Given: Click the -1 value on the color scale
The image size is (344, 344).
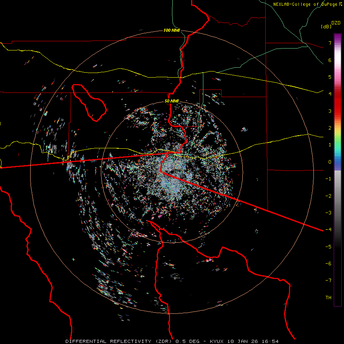Looking at the screenshot, I should pyautogui.click(x=328, y=179).
